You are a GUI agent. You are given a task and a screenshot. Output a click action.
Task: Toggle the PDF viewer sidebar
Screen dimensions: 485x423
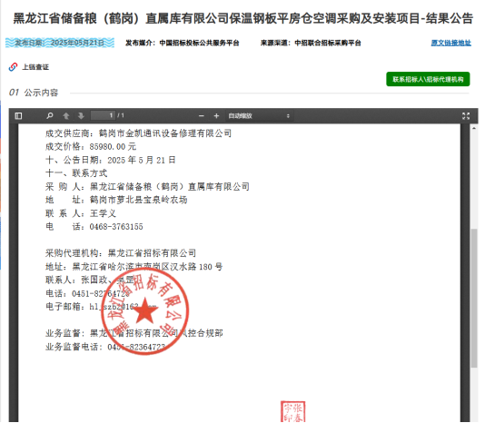(x=18, y=115)
